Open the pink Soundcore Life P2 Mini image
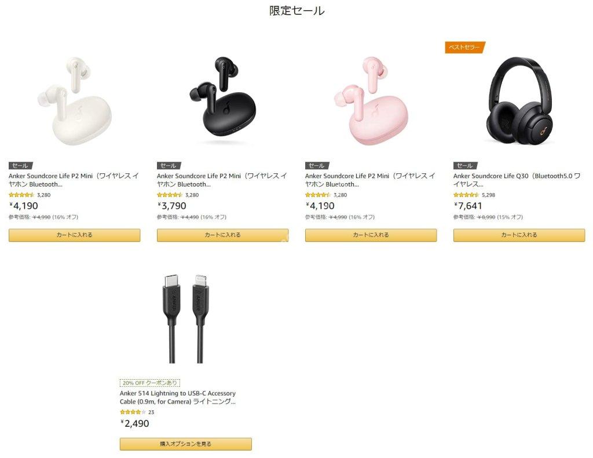Image resolution: width=593 pixels, height=458 pixels. coord(371,100)
